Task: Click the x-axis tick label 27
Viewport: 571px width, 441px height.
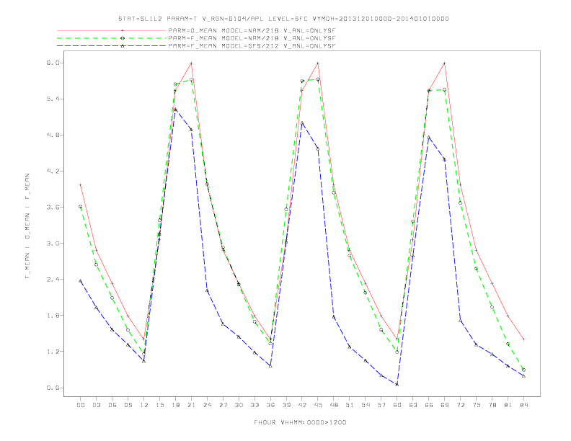Action: [223, 405]
